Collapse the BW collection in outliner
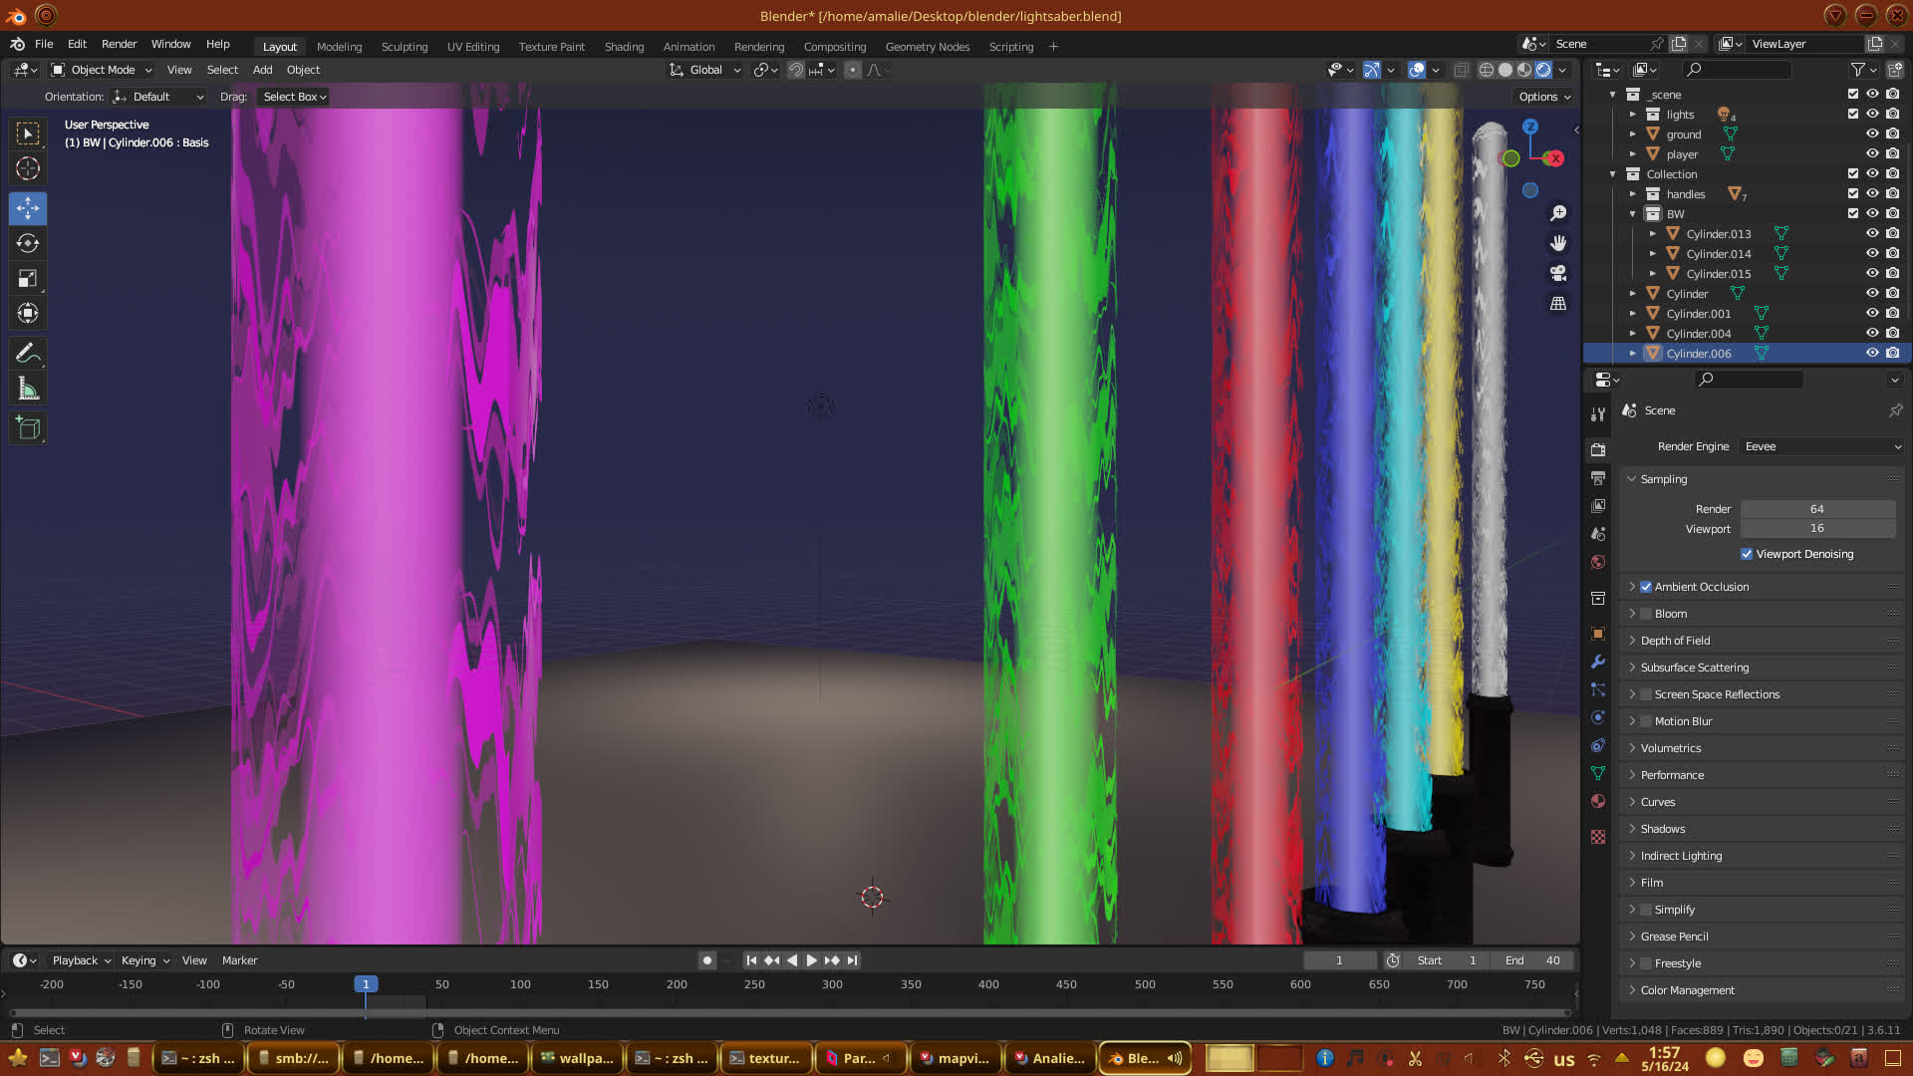This screenshot has width=1913, height=1076. point(1633,214)
